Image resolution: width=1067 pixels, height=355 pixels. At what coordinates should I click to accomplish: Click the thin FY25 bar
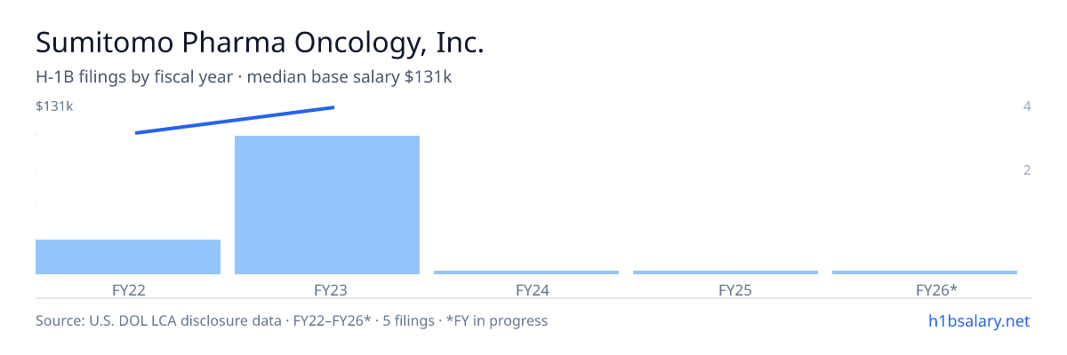click(726, 272)
